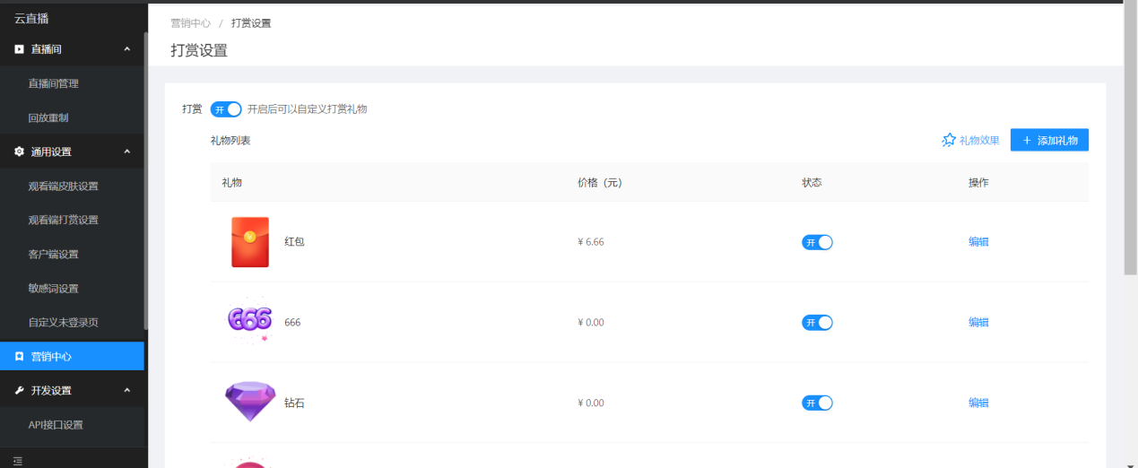Click the 打赏设置 page heading
The image size is (1138, 468).
pos(199,50)
